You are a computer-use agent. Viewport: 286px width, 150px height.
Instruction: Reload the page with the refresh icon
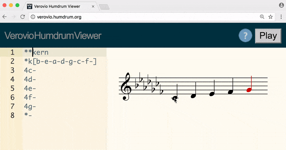[x=23, y=17]
